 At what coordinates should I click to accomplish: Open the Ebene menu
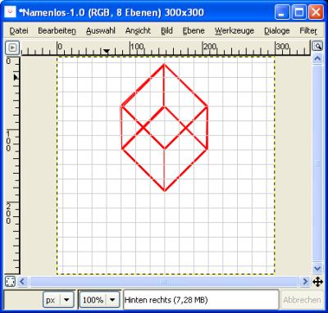(194, 31)
